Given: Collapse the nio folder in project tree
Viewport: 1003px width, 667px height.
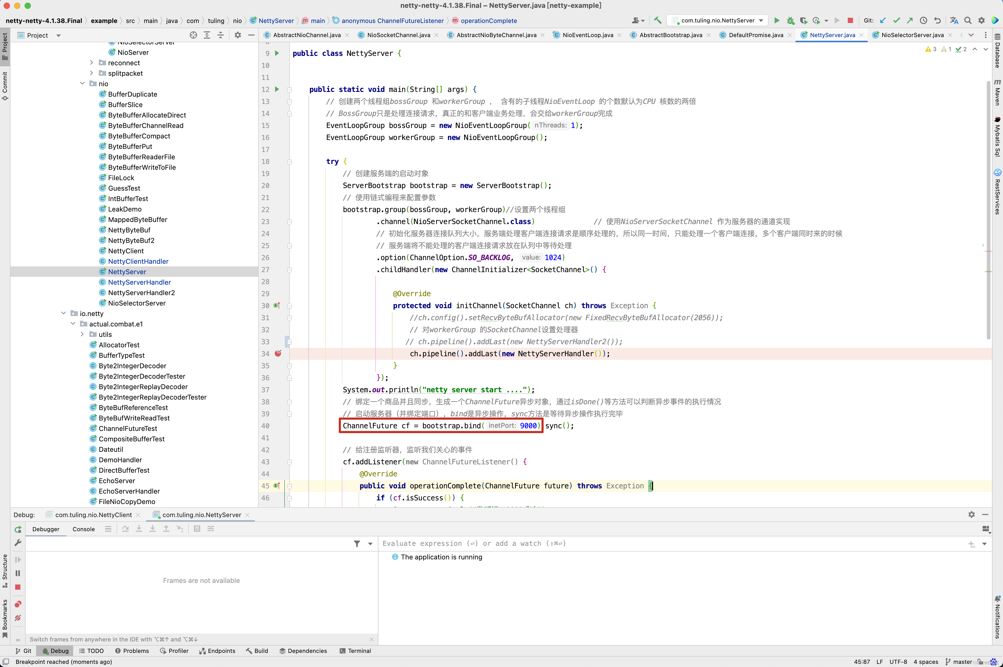Looking at the screenshot, I should 82,83.
